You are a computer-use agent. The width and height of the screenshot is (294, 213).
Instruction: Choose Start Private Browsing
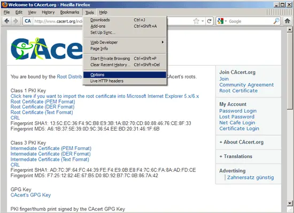point(125,59)
